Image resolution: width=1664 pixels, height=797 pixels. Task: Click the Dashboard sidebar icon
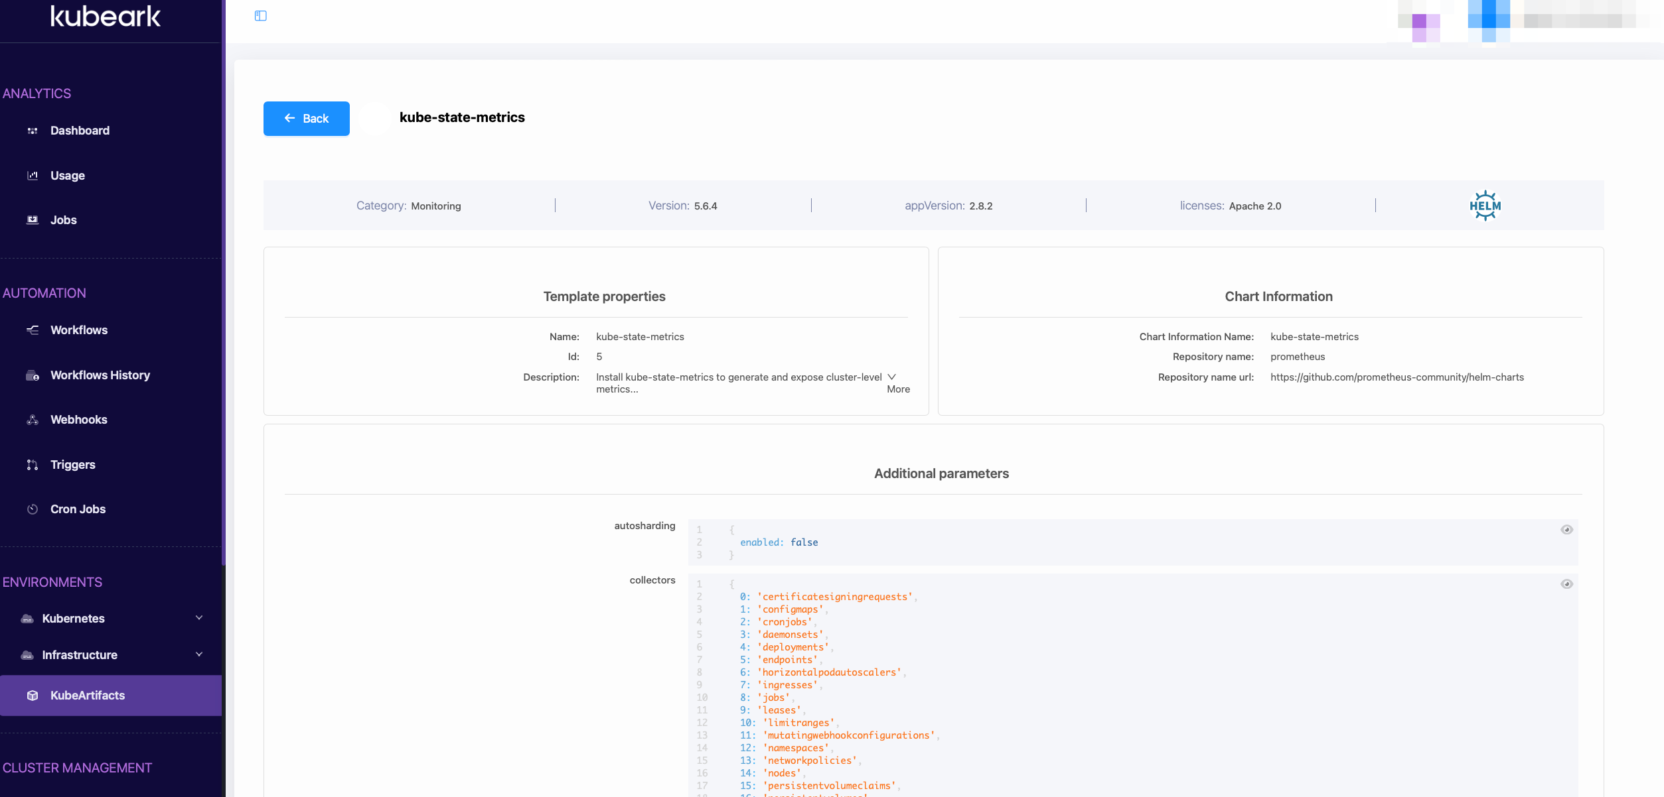(32, 131)
